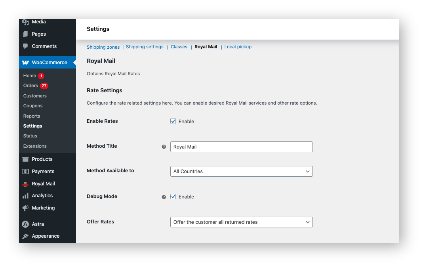
Task: Go to Customers in WooCommerce menu
Action: [35, 96]
